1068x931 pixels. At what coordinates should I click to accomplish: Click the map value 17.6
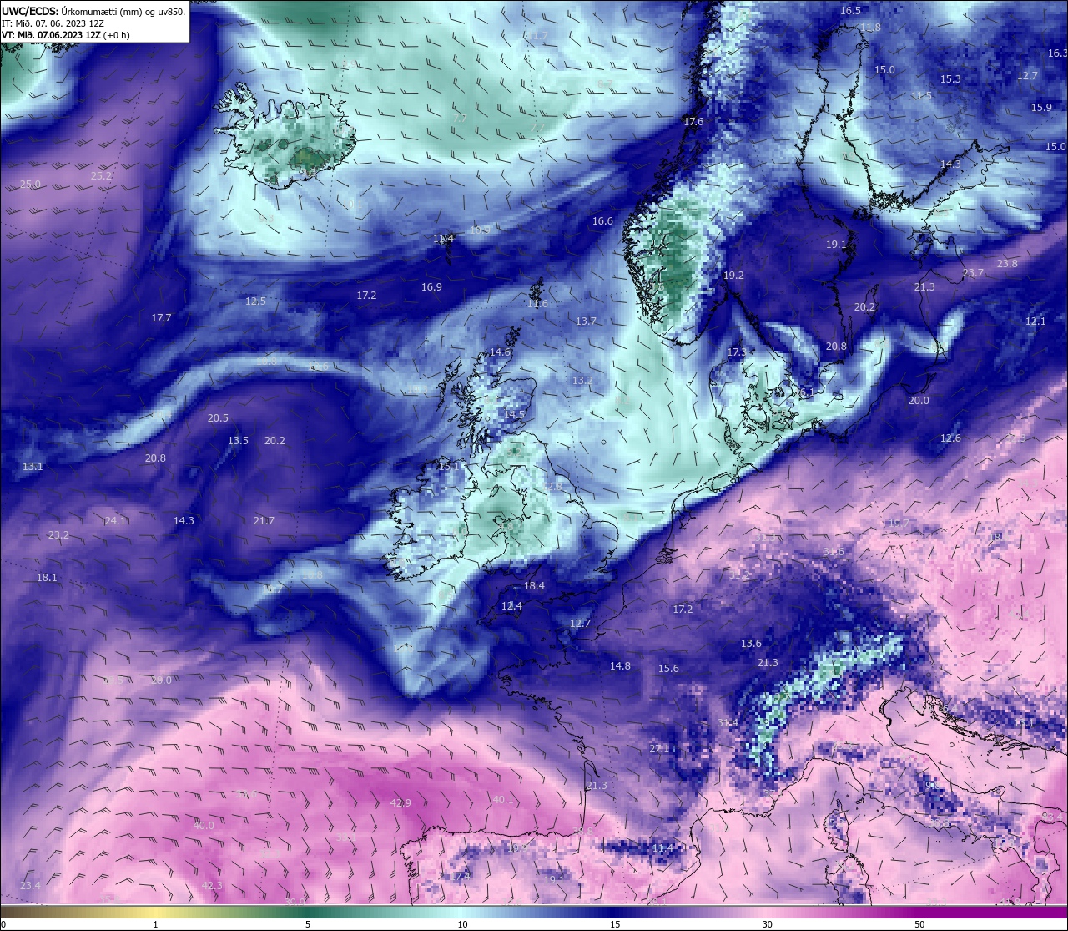click(x=693, y=122)
